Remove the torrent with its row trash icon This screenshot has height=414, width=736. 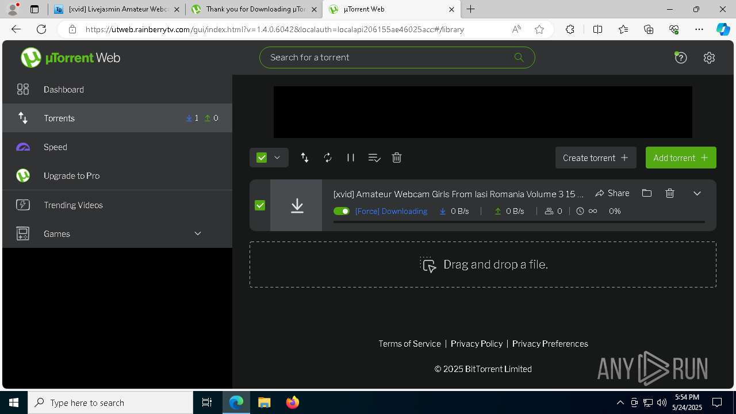coord(670,193)
